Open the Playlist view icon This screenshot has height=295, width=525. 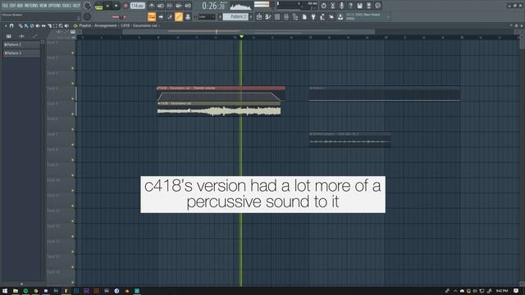click(259, 16)
